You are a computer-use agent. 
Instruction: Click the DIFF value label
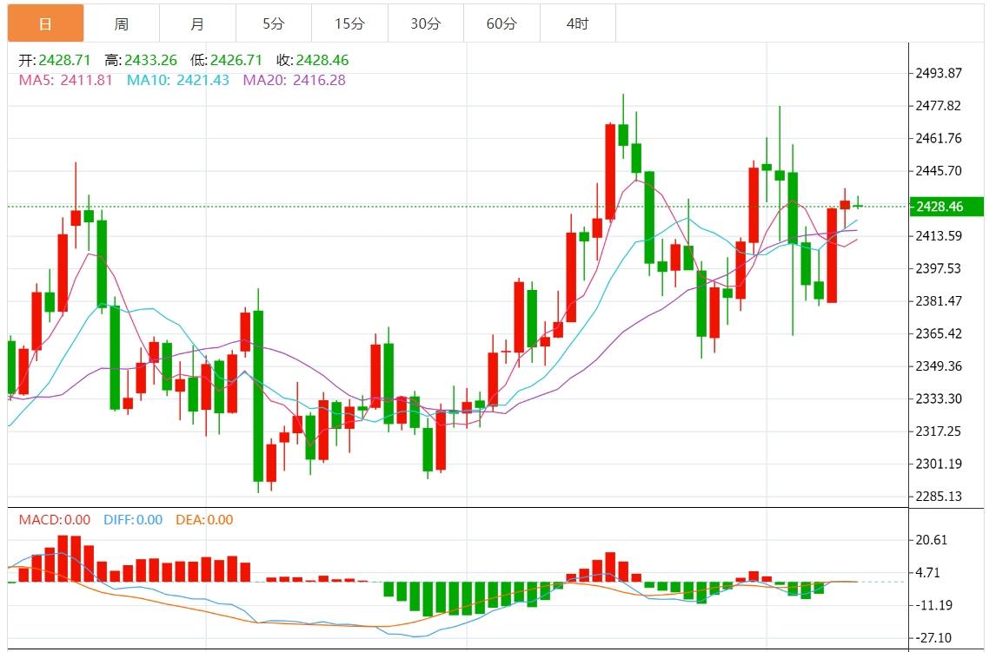tap(133, 520)
